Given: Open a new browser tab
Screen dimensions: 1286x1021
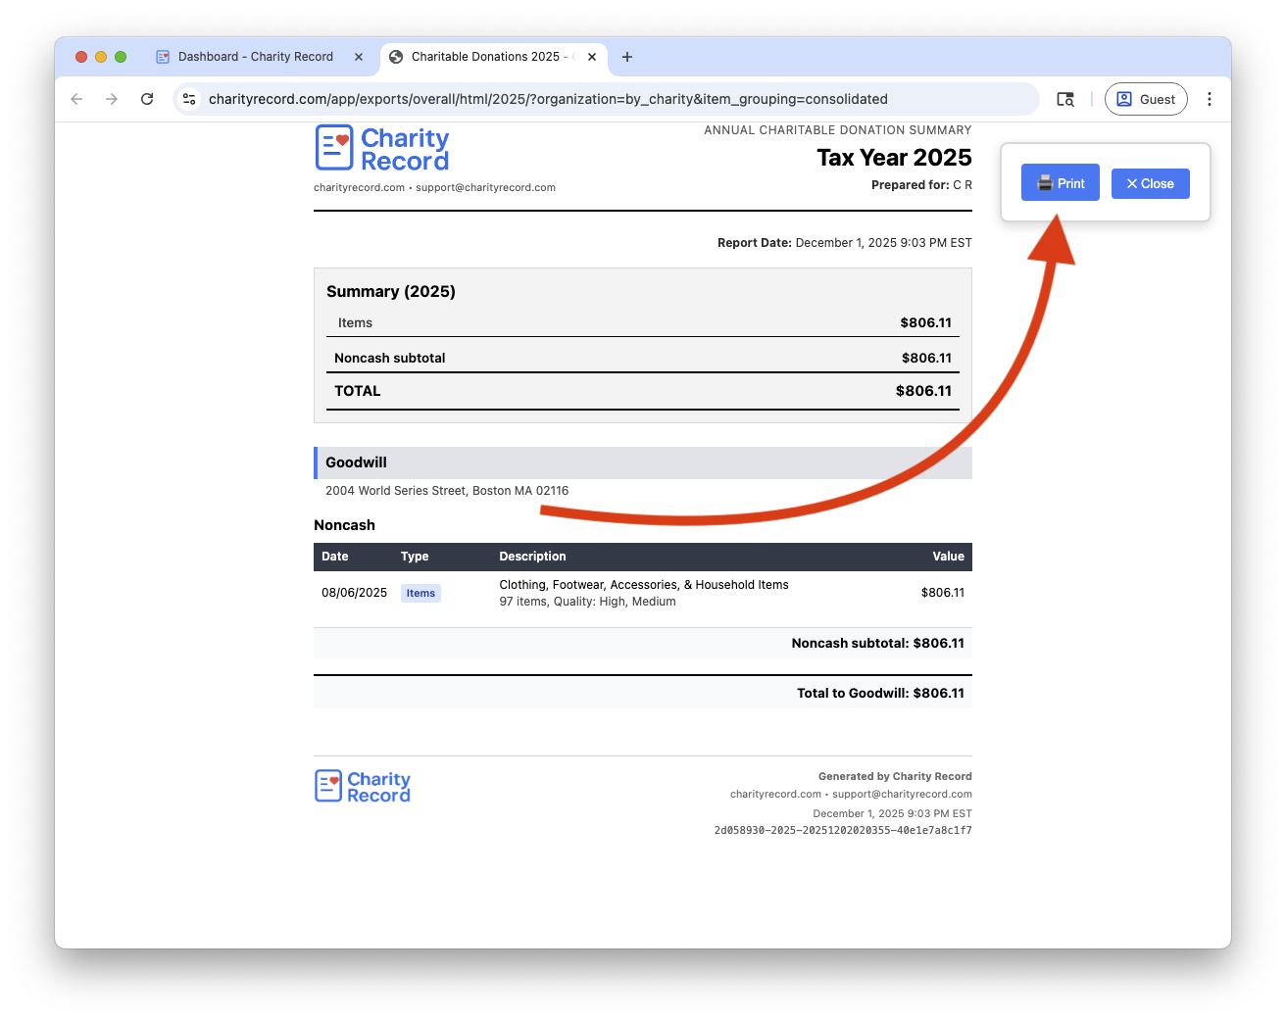Looking at the screenshot, I should pos(627,57).
